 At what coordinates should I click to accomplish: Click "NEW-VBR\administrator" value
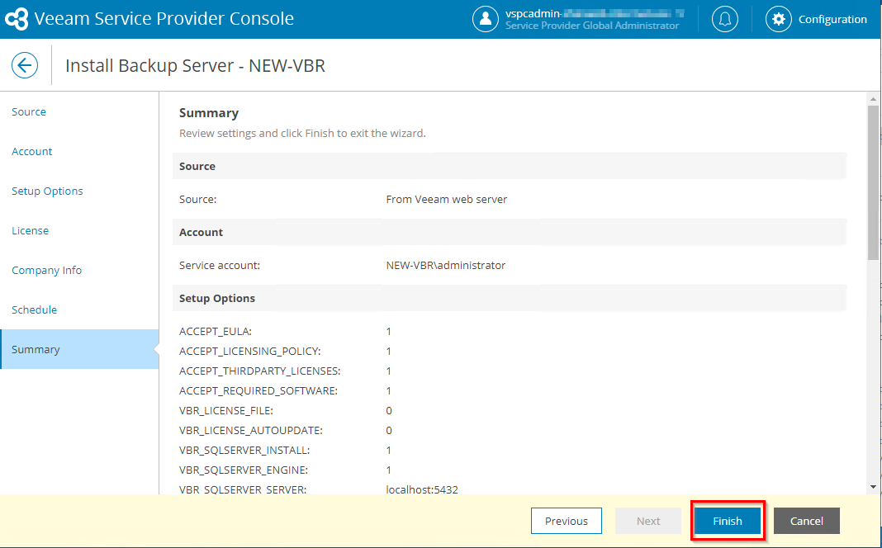445,265
